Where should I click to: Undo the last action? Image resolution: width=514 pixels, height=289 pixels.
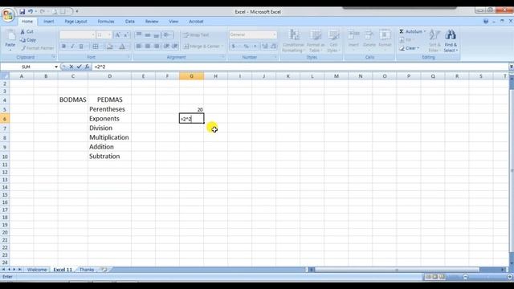[31, 11]
